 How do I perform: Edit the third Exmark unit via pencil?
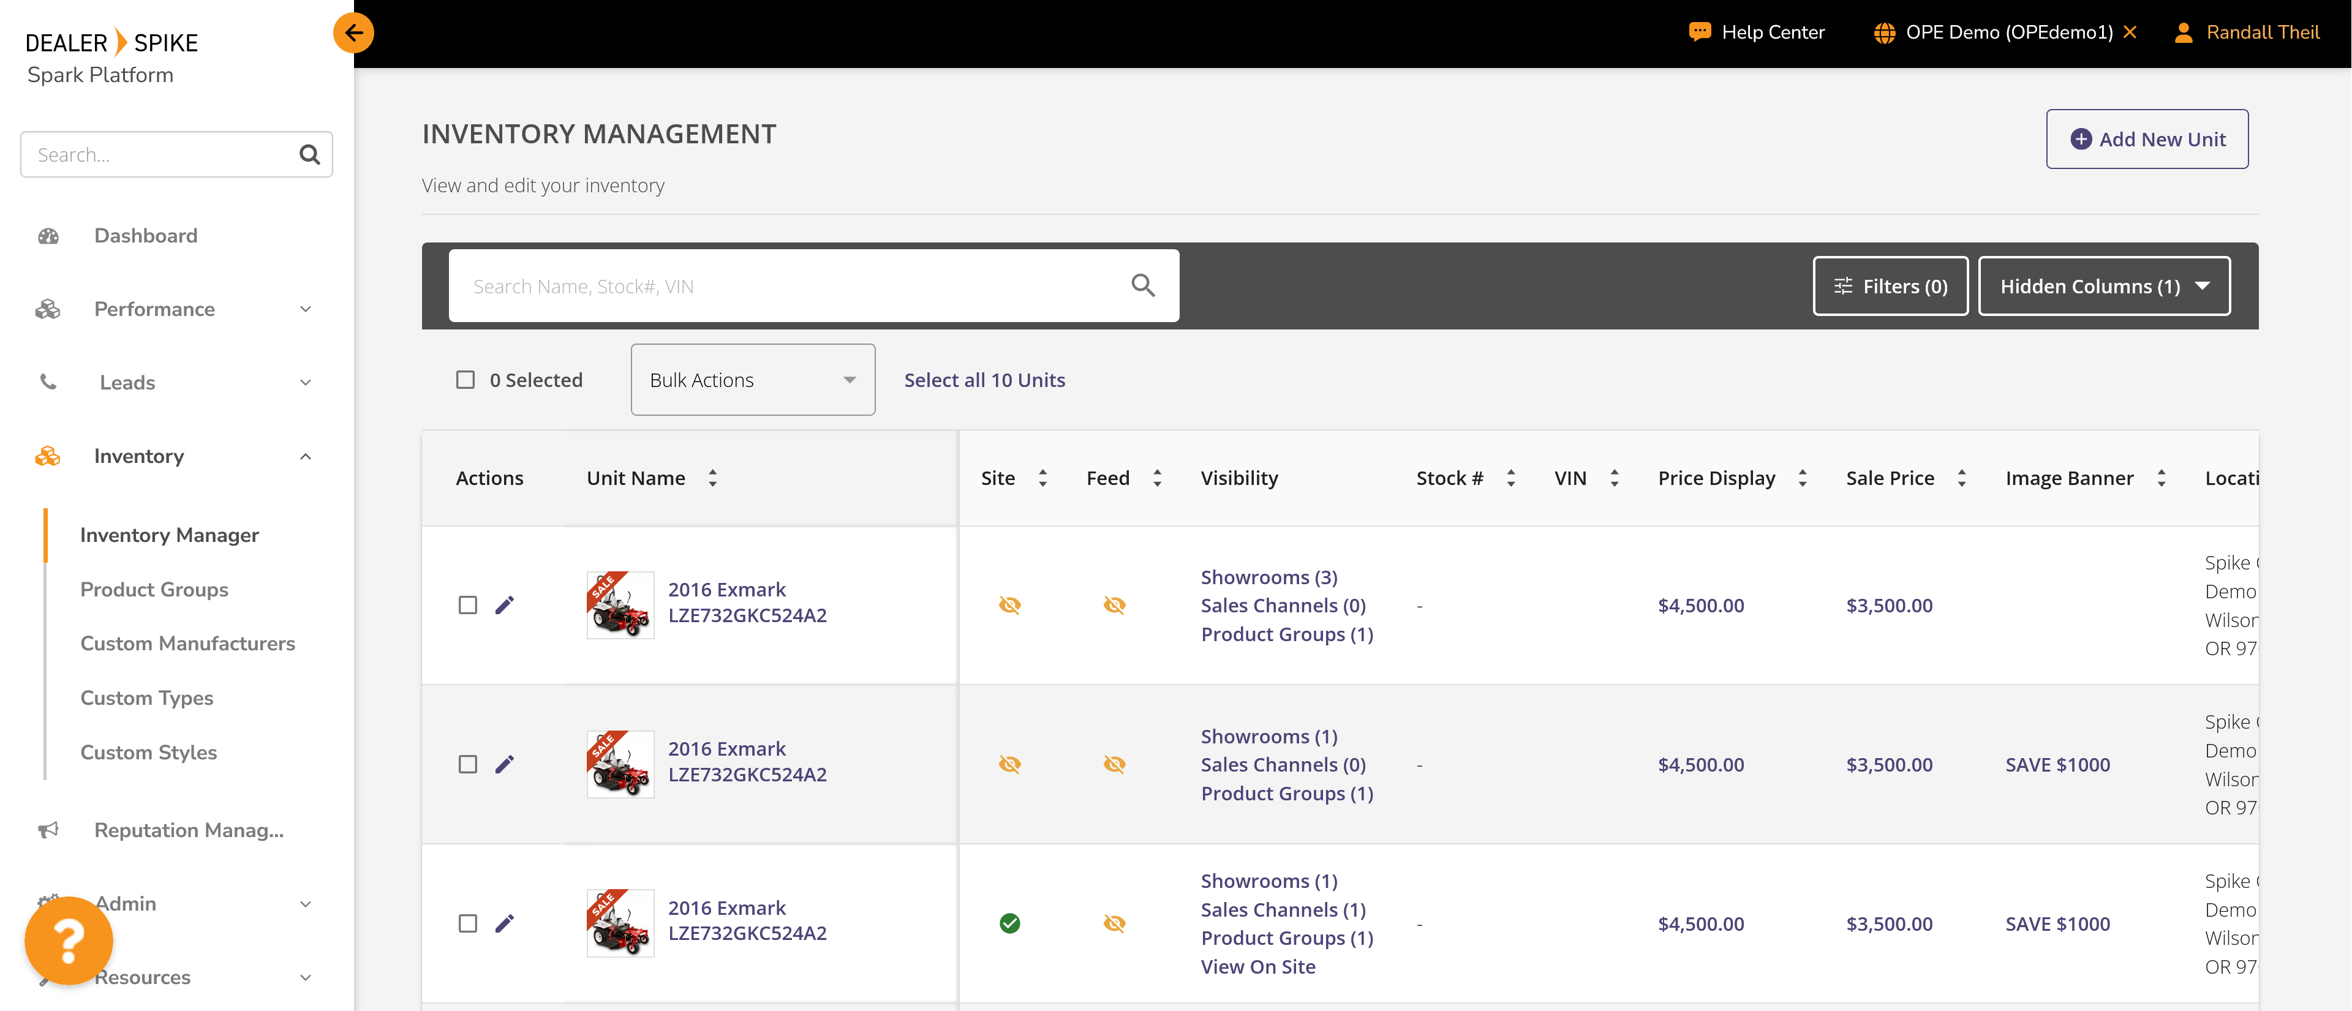click(505, 923)
